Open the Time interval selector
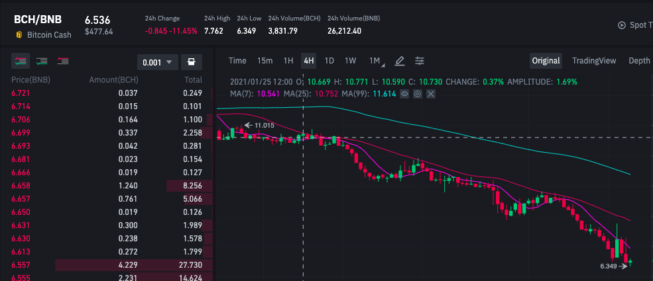The width and height of the screenshot is (653, 281). 237,61
